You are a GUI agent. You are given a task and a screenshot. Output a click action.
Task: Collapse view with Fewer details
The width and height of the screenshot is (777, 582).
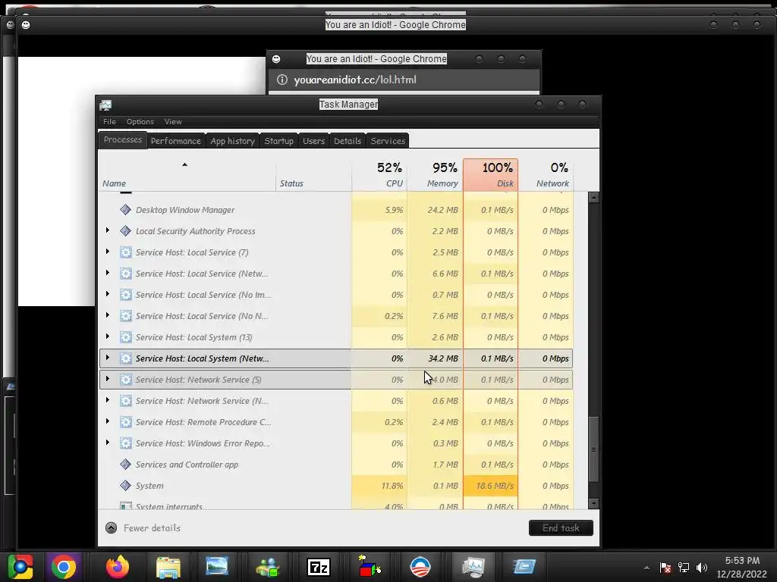point(143,528)
